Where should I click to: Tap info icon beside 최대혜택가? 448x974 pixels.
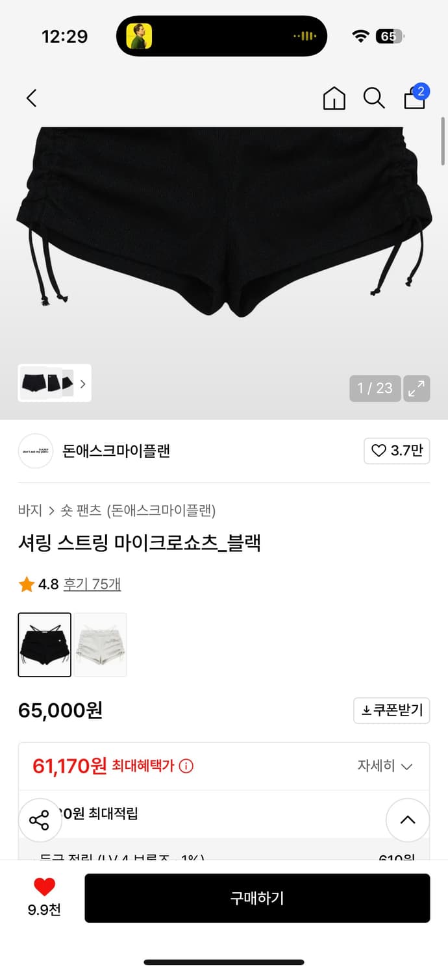[x=186, y=766]
